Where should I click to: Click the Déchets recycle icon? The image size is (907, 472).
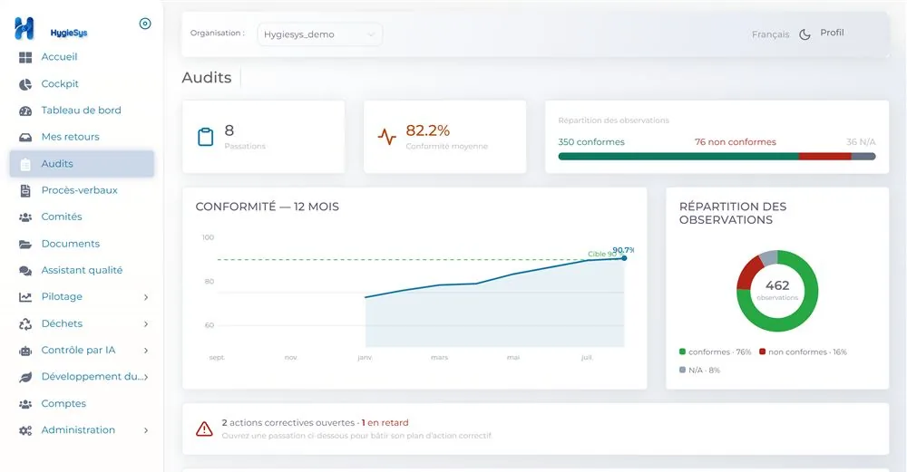click(25, 324)
